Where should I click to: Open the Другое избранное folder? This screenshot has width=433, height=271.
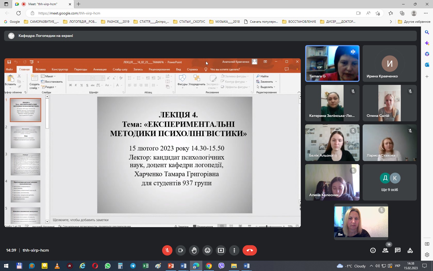point(414,22)
